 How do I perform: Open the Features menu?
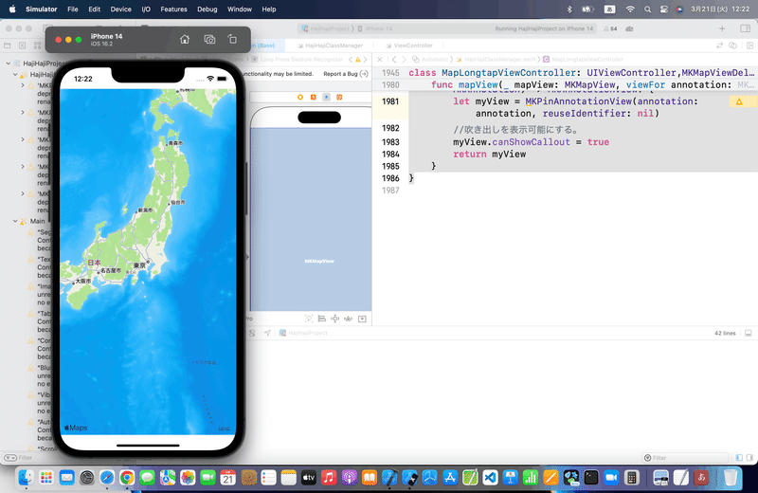pos(173,9)
